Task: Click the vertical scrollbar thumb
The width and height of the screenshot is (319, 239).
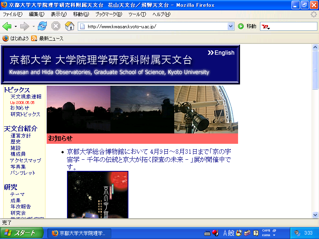Action: coord(315,70)
